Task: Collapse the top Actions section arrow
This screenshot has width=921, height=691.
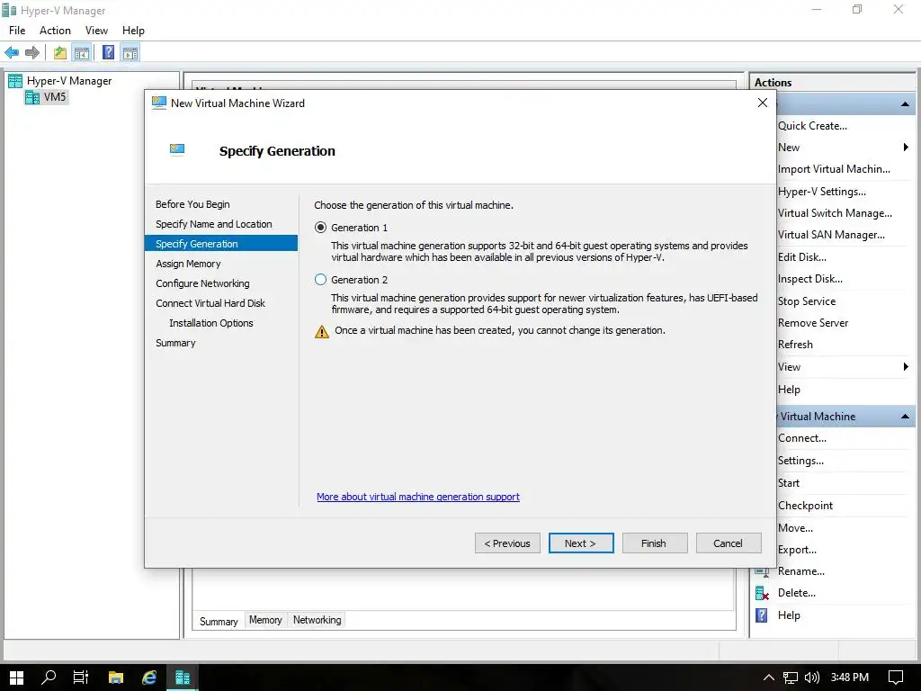Action: click(x=905, y=104)
